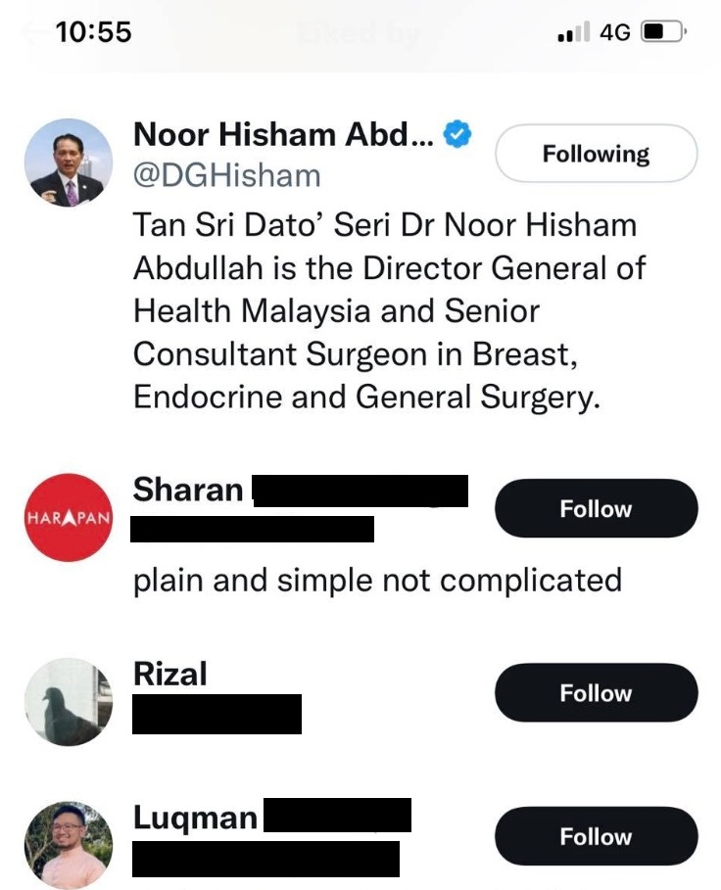Viewport: 721px width, 890px height.
Task: Tap Rizal's pigeon profile picture
Action: pos(68,701)
